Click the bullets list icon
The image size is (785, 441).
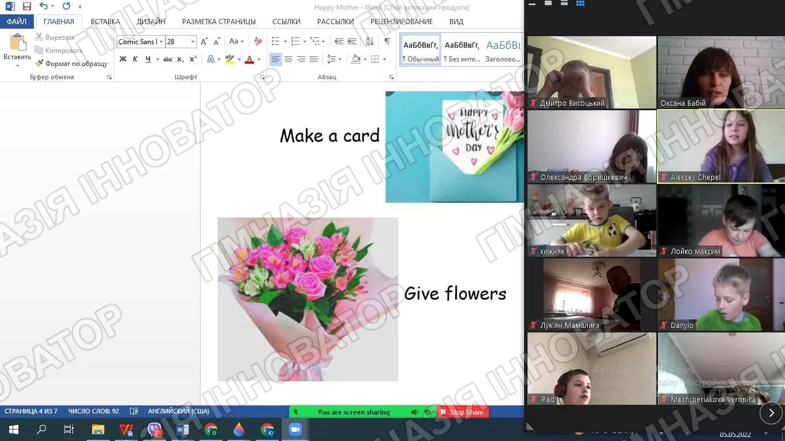coord(275,41)
